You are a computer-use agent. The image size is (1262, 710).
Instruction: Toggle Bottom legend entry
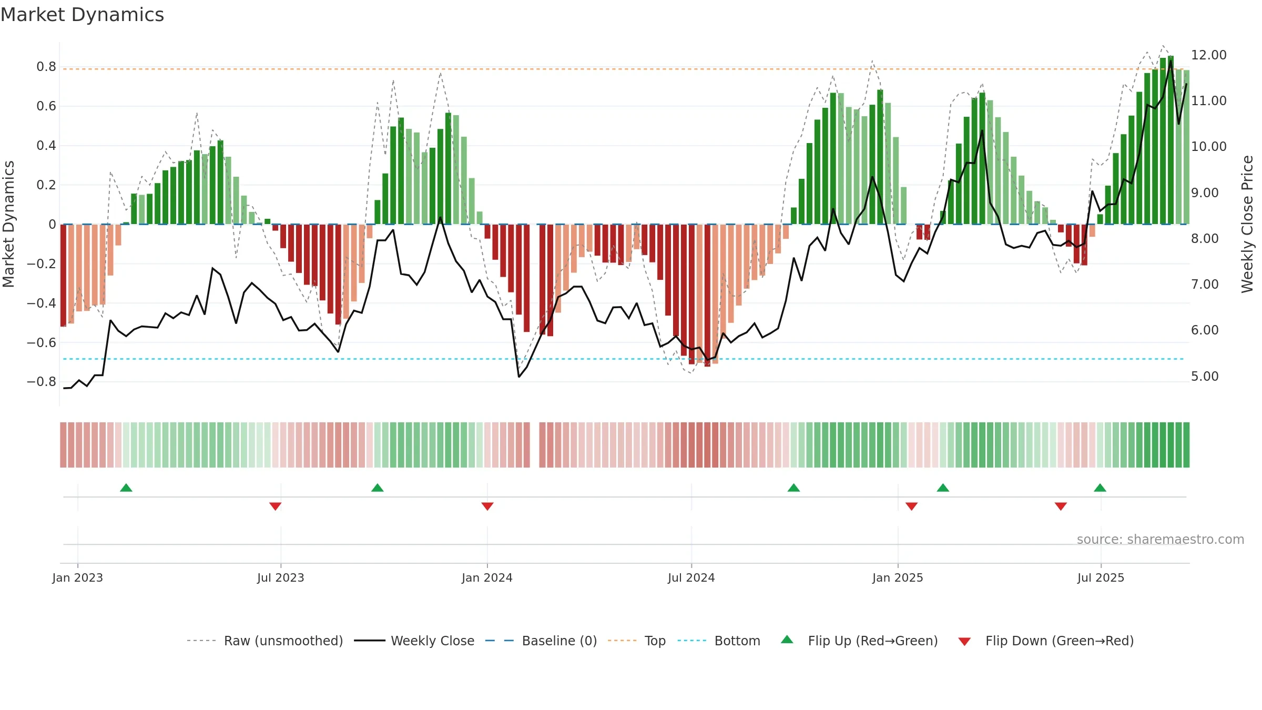719,641
